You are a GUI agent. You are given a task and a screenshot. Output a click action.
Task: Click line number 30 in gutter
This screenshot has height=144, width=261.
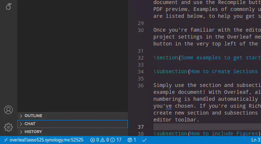click(141, 30)
